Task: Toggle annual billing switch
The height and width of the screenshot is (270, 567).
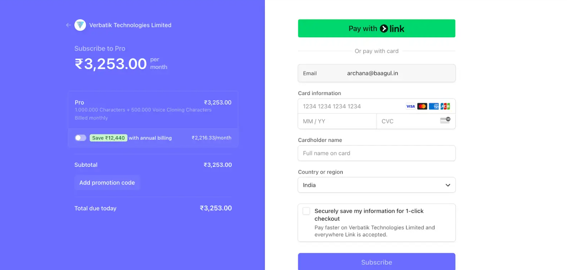Action: point(80,138)
